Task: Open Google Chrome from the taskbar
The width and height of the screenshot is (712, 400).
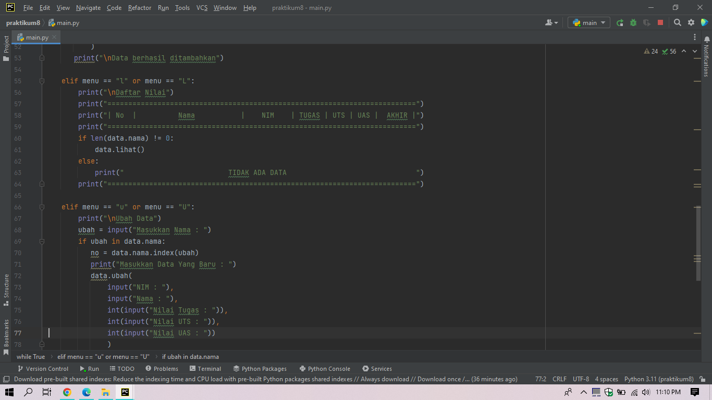Action: click(67, 392)
